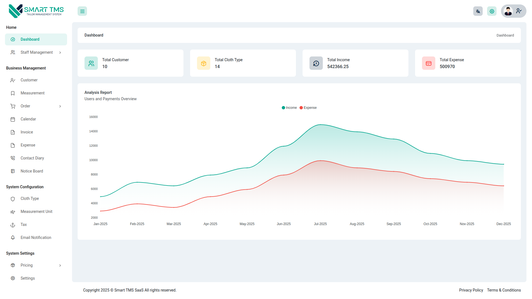Viewport: 532px width, 299px height.
Task: Click the Jul-2025 income peak point
Action: coord(320,125)
